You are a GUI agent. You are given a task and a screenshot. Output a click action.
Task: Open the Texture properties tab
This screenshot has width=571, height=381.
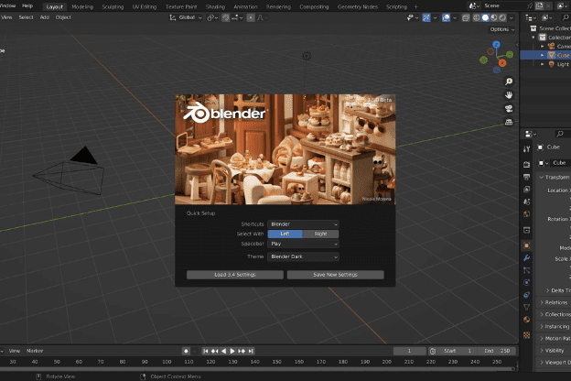(x=526, y=335)
